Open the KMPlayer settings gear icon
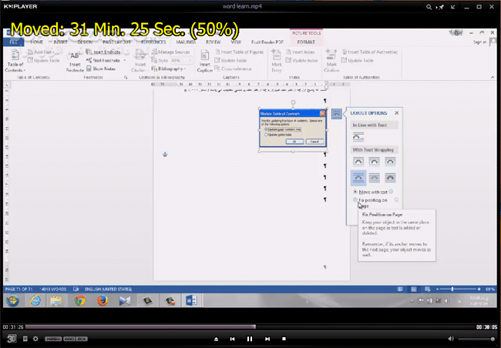 [x=35, y=339]
